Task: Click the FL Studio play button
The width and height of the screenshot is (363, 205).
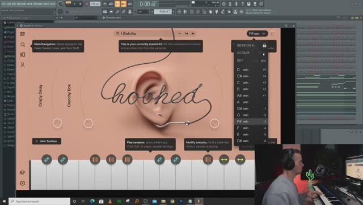Action: pyautogui.click(x=74, y=4)
